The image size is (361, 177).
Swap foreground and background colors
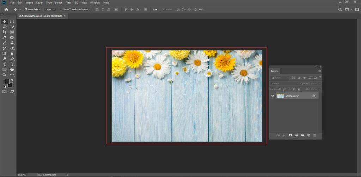[x=12, y=80]
